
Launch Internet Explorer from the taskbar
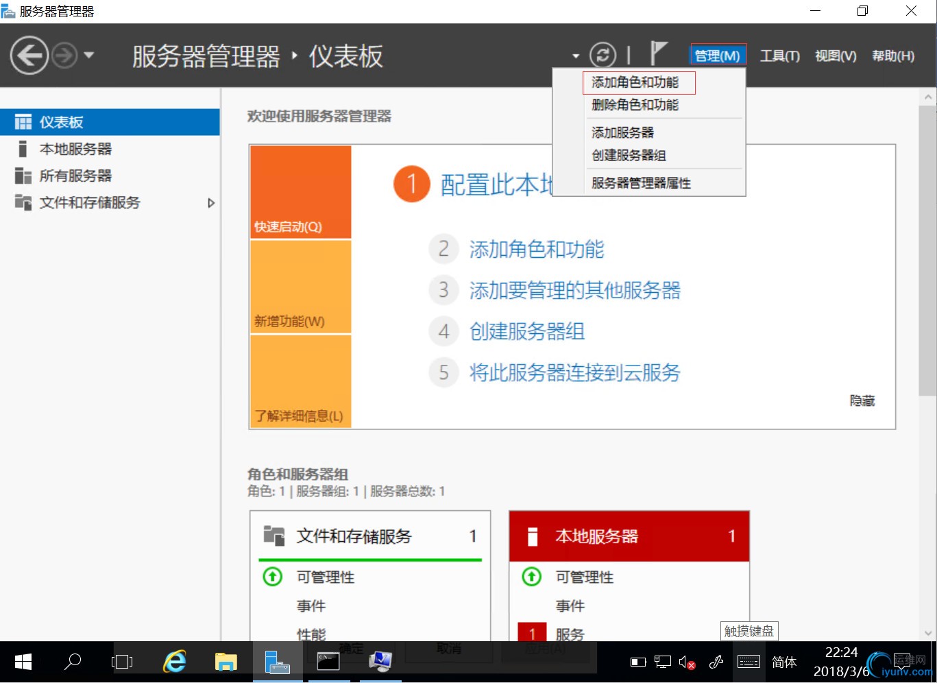coord(175,662)
